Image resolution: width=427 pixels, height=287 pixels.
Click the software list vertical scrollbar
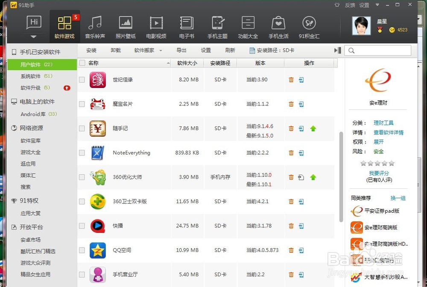click(x=341, y=177)
